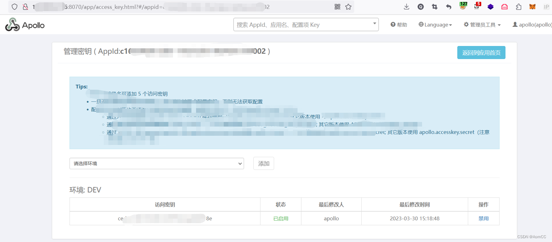Click 返回到应用首页 to return to app homepage

(481, 52)
